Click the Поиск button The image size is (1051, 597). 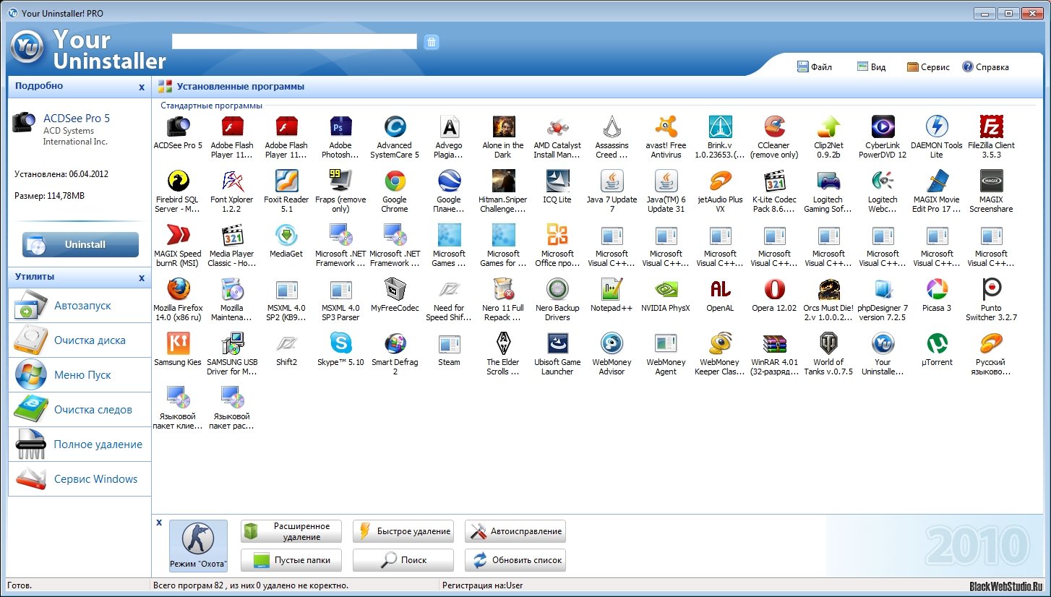403,560
